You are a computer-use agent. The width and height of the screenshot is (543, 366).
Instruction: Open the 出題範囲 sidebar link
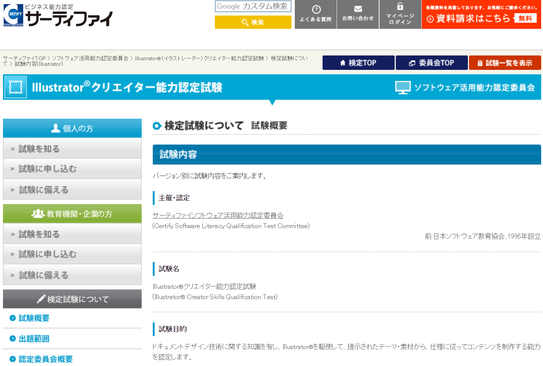point(34,339)
